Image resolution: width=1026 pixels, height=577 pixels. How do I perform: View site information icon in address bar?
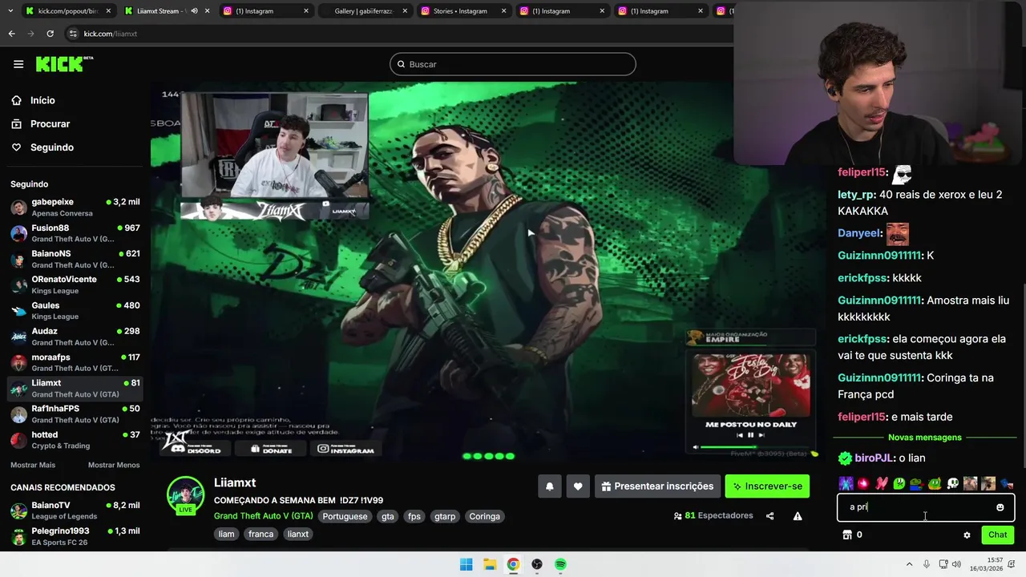(73, 34)
